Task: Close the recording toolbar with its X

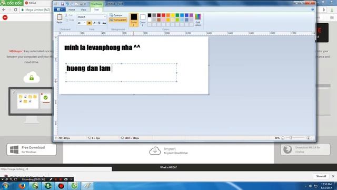Action: pyautogui.click(x=71, y=179)
